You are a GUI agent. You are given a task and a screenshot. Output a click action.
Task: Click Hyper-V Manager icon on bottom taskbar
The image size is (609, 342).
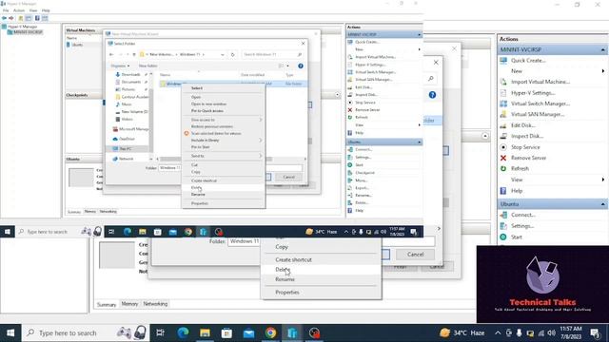[292, 332]
